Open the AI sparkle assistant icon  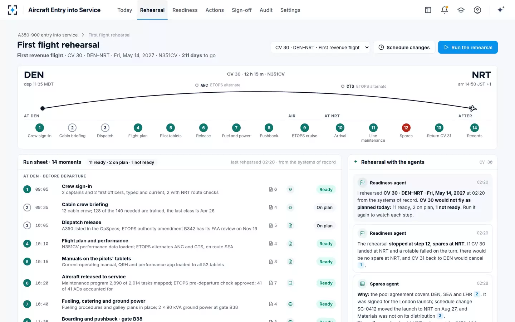click(501, 10)
